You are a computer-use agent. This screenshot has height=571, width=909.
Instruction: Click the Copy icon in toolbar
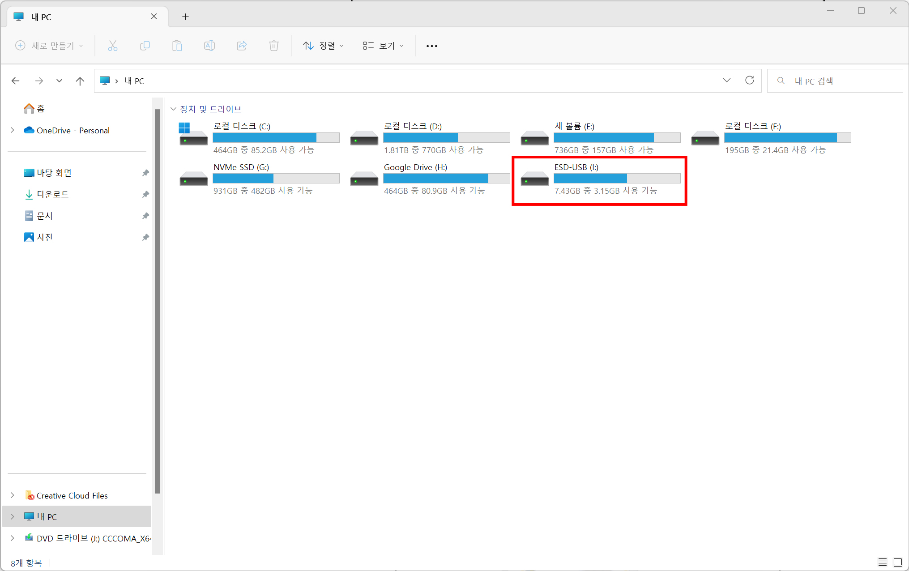pos(145,46)
